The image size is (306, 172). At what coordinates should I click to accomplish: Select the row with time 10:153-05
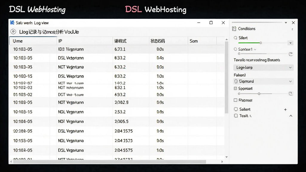click(x=117, y=141)
